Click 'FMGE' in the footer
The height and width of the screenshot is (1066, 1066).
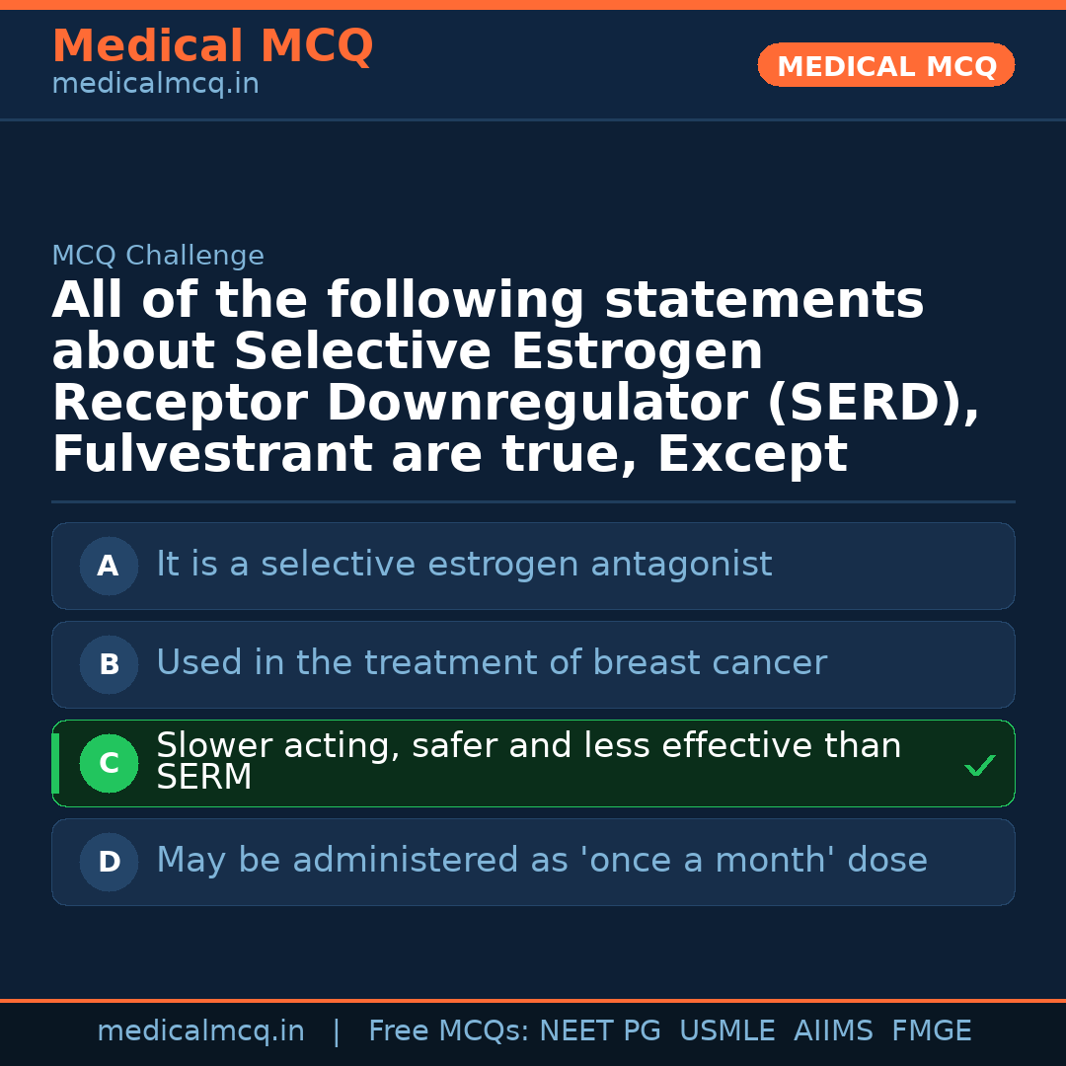pyautogui.click(x=932, y=1031)
